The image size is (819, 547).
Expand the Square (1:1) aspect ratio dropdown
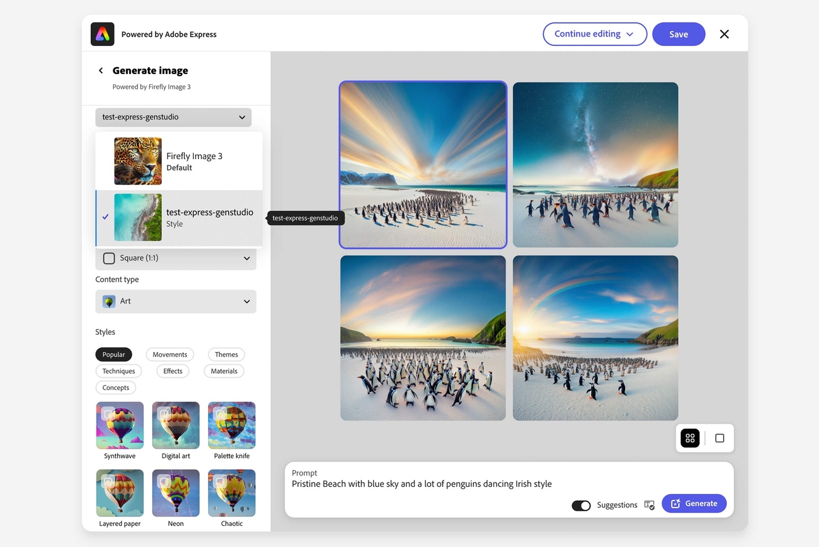coord(176,258)
